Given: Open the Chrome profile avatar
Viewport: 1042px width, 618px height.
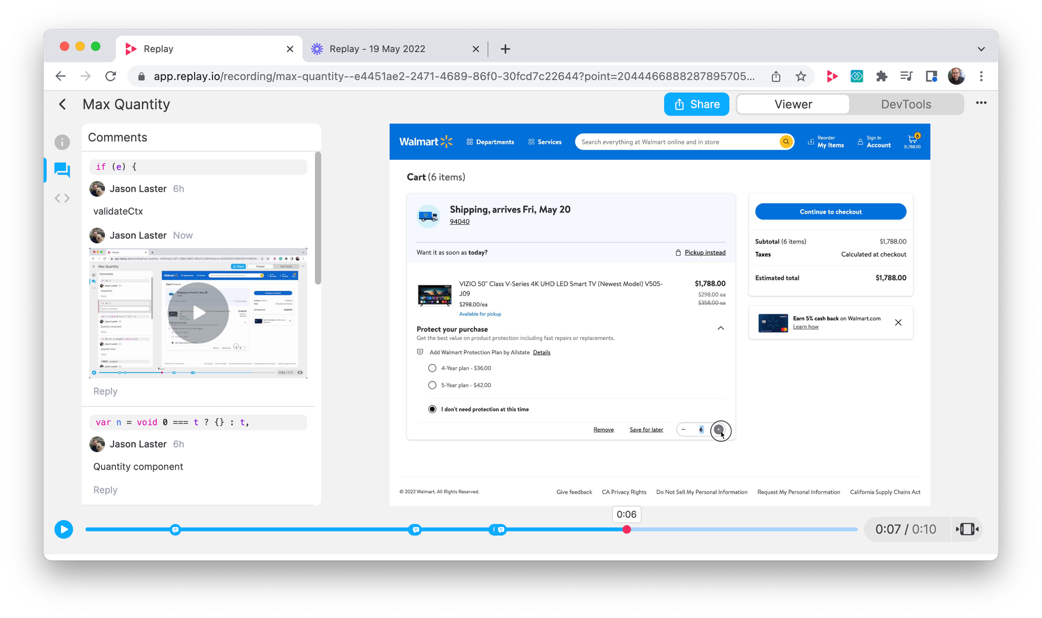Looking at the screenshot, I should 956,76.
